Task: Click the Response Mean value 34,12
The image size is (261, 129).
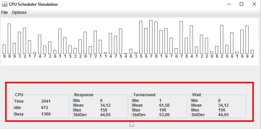Action: coord(105,105)
